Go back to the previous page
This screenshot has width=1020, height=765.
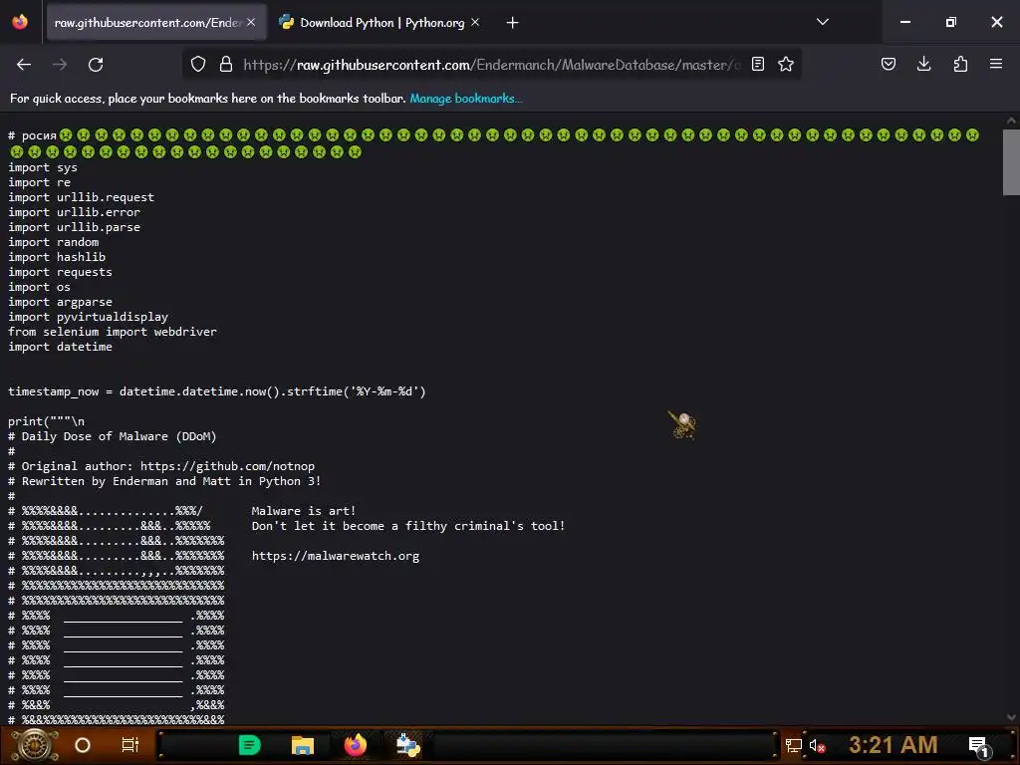24,65
